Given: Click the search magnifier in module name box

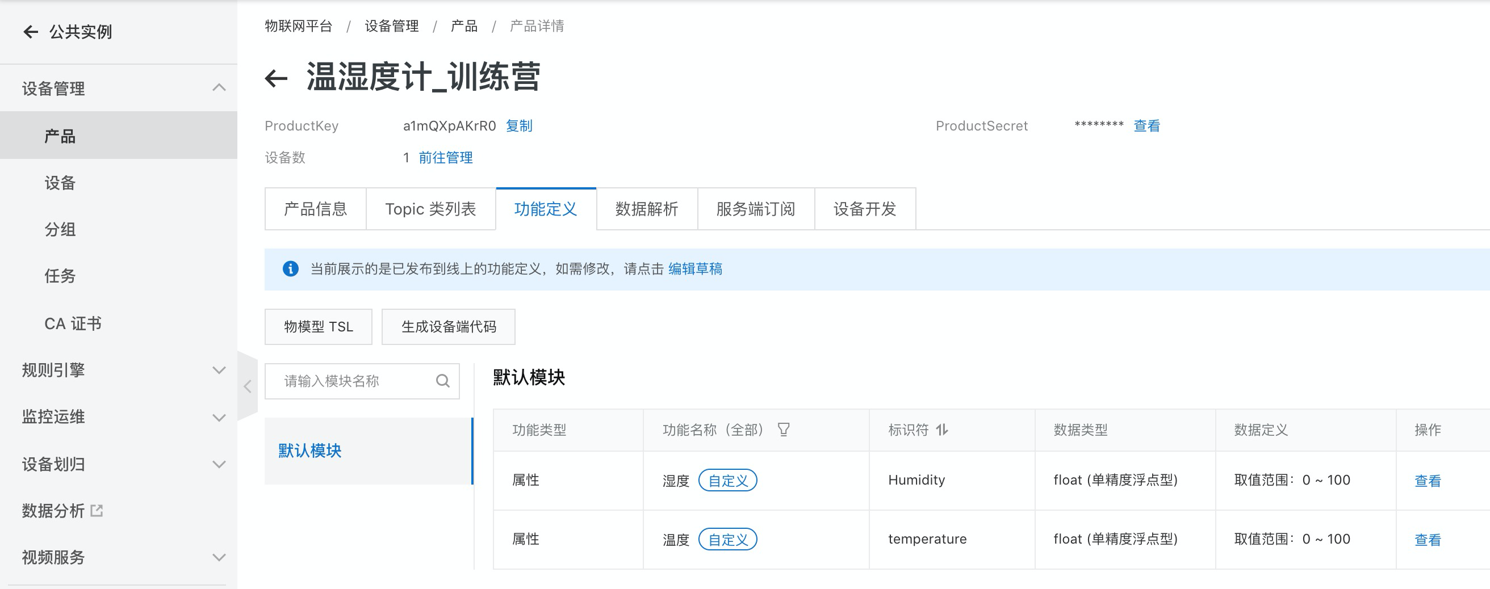Looking at the screenshot, I should (442, 381).
